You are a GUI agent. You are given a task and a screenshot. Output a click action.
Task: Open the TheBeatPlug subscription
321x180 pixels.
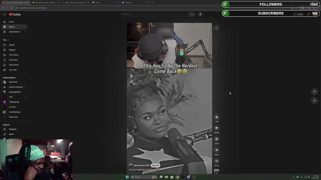14,102
